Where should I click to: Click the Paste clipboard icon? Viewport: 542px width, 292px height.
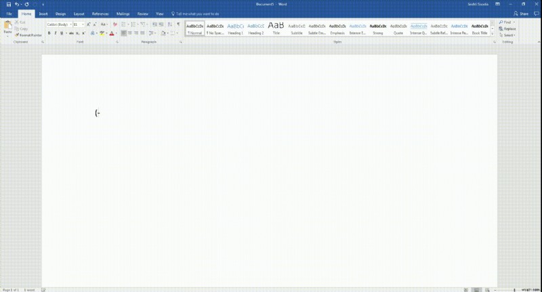click(x=7, y=26)
